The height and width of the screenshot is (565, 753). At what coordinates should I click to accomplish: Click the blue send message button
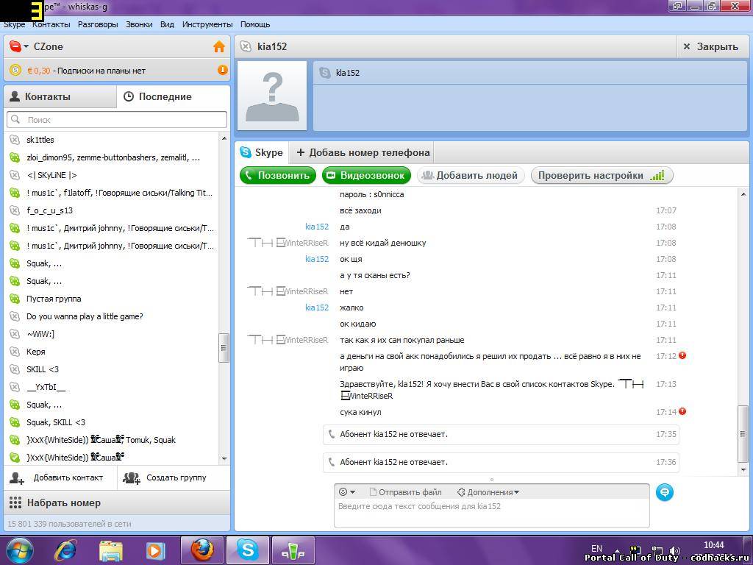click(x=665, y=492)
